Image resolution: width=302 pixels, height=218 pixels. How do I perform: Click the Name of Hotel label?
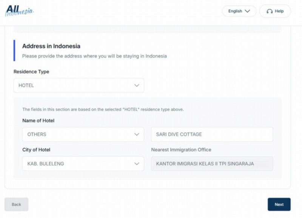(x=38, y=121)
